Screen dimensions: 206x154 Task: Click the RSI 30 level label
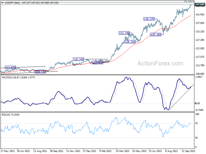[196, 138]
